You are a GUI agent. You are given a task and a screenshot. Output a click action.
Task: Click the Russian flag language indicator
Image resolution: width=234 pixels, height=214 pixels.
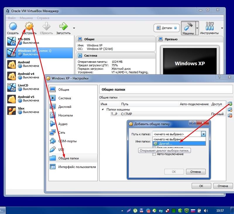click(193, 211)
